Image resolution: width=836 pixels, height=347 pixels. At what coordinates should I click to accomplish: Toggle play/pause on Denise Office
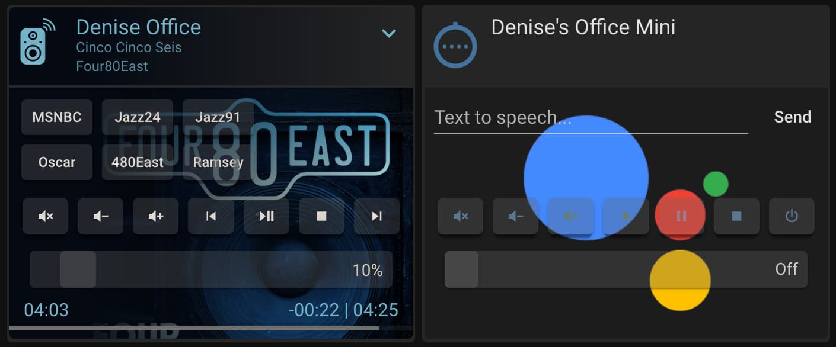pyautogui.click(x=266, y=216)
